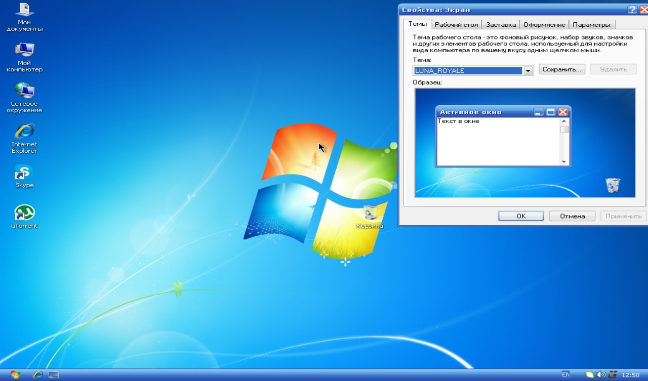
Task: Open the Заставка tab
Action: (501, 24)
